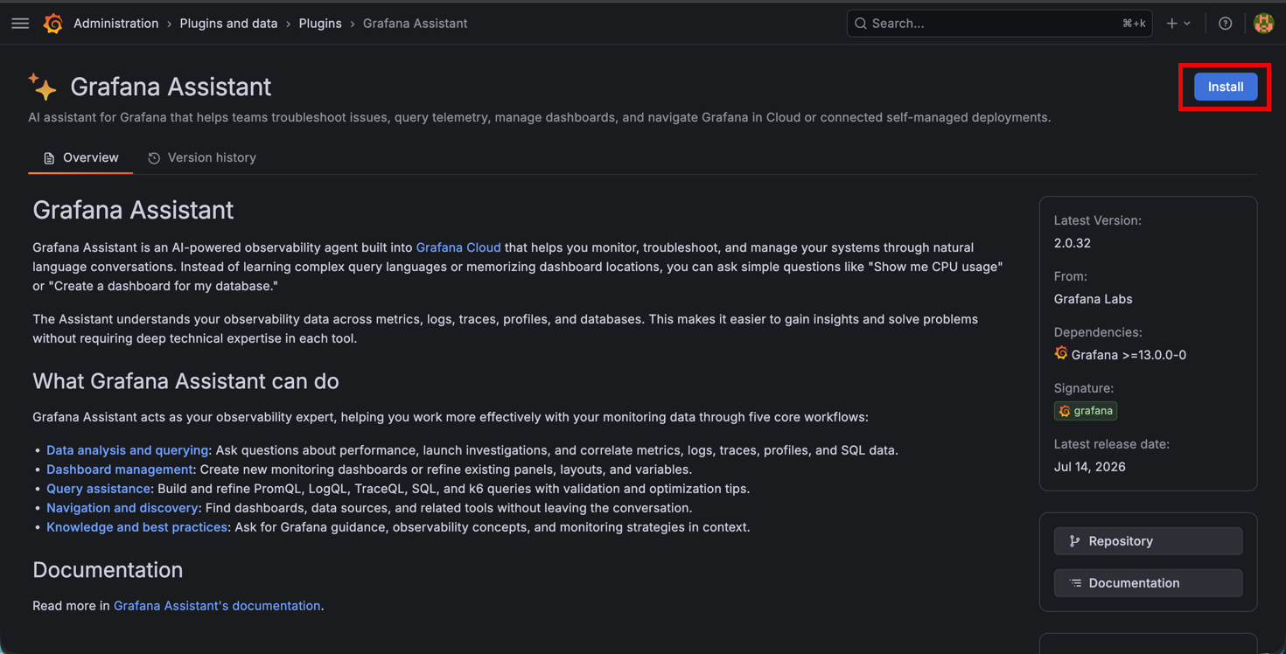This screenshot has width=1286, height=654.
Task: Open Grafana Assistant's documentation link
Action: click(x=217, y=606)
